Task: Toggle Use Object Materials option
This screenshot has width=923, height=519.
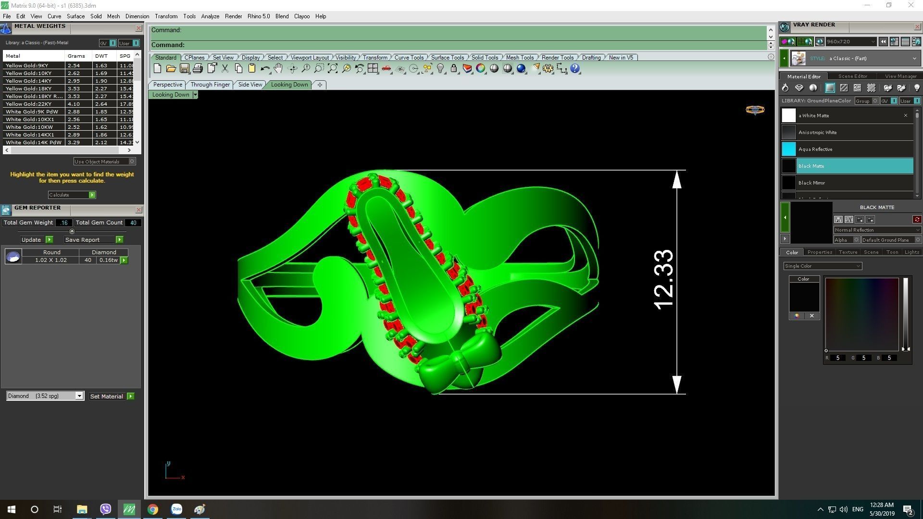Action: pos(132,161)
